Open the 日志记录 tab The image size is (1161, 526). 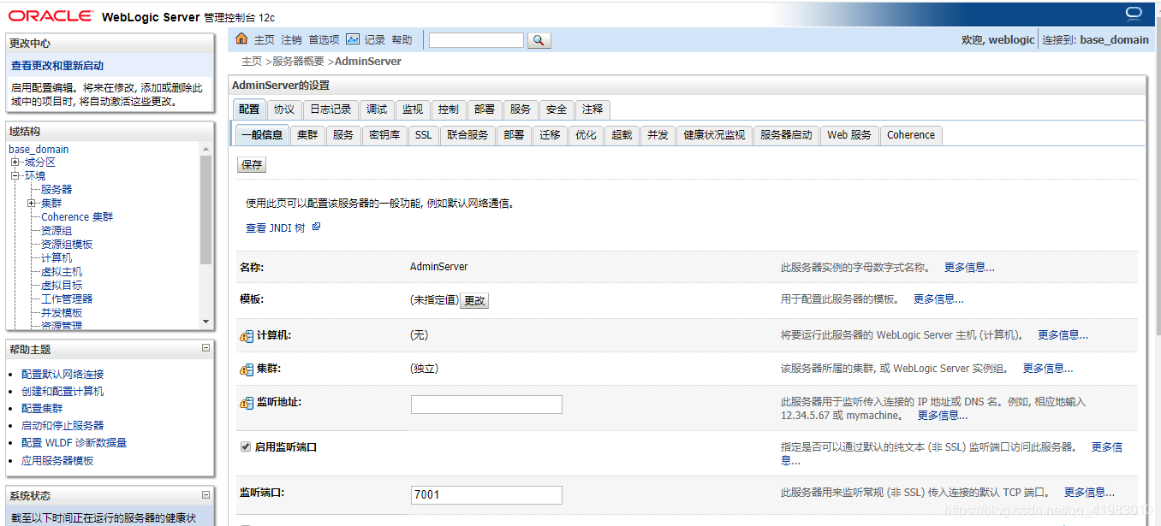point(330,109)
